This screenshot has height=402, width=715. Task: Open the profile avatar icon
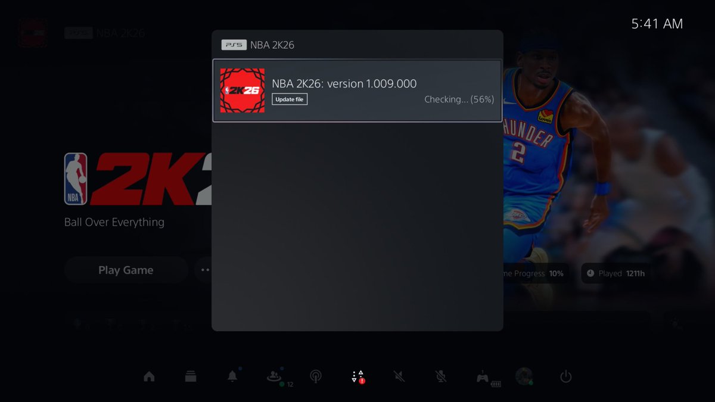[x=524, y=376]
